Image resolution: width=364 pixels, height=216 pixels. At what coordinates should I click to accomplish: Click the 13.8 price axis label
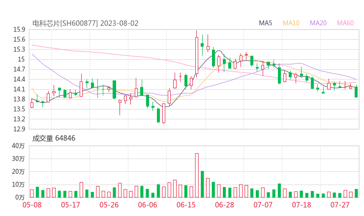[19, 100]
